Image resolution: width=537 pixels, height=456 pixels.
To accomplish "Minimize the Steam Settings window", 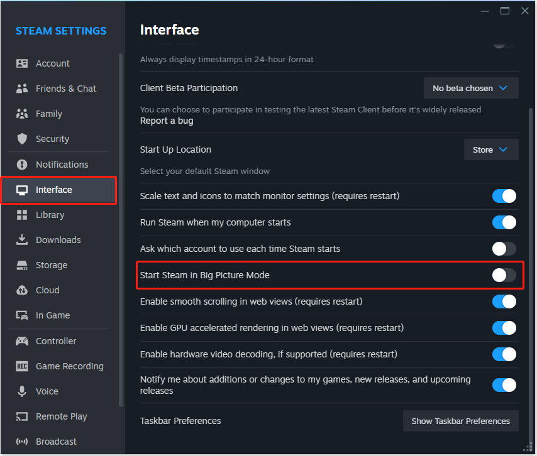I will [x=485, y=11].
